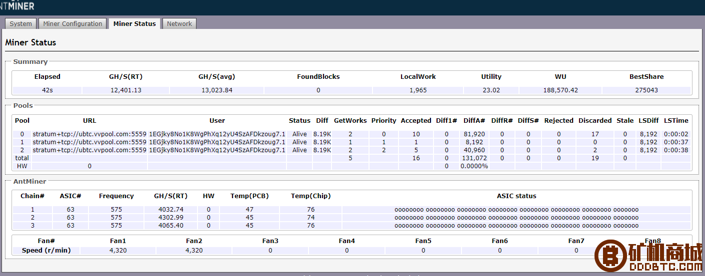Click the Summary section label
The height and width of the screenshot is (276, 705).
click(30, 62)
